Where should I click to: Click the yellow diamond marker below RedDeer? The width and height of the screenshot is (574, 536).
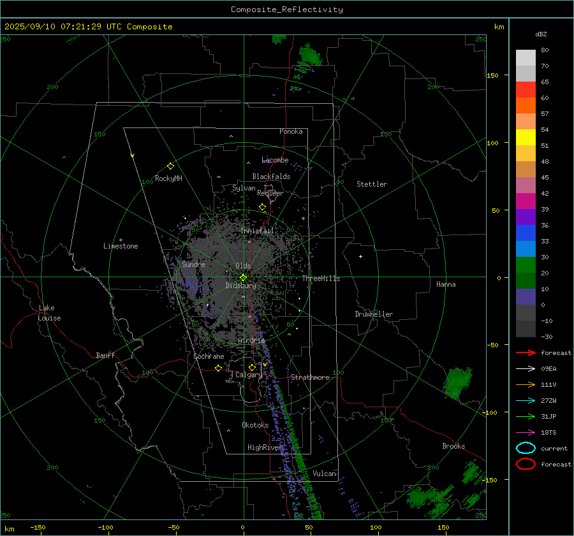[x=262, y=207]
